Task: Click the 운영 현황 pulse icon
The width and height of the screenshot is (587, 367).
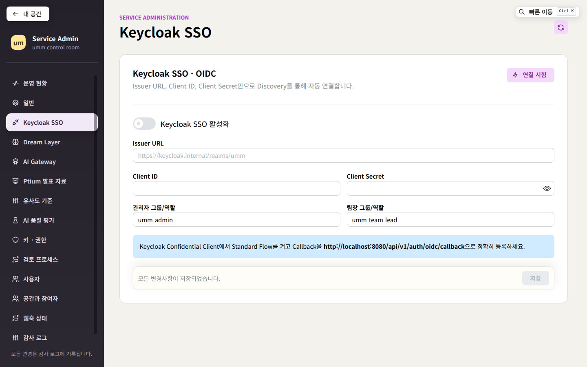Action: (15, 83)
